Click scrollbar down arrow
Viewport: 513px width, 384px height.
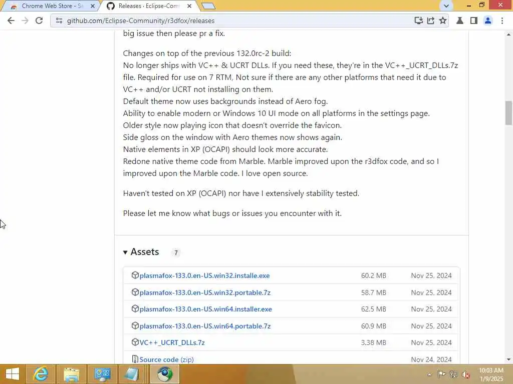(508, 359)
